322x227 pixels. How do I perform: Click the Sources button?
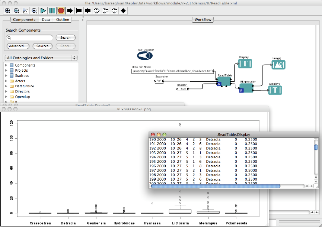click(42, 46)
